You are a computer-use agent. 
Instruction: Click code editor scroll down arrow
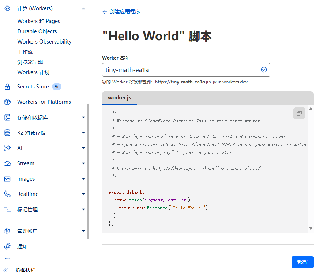311,228
